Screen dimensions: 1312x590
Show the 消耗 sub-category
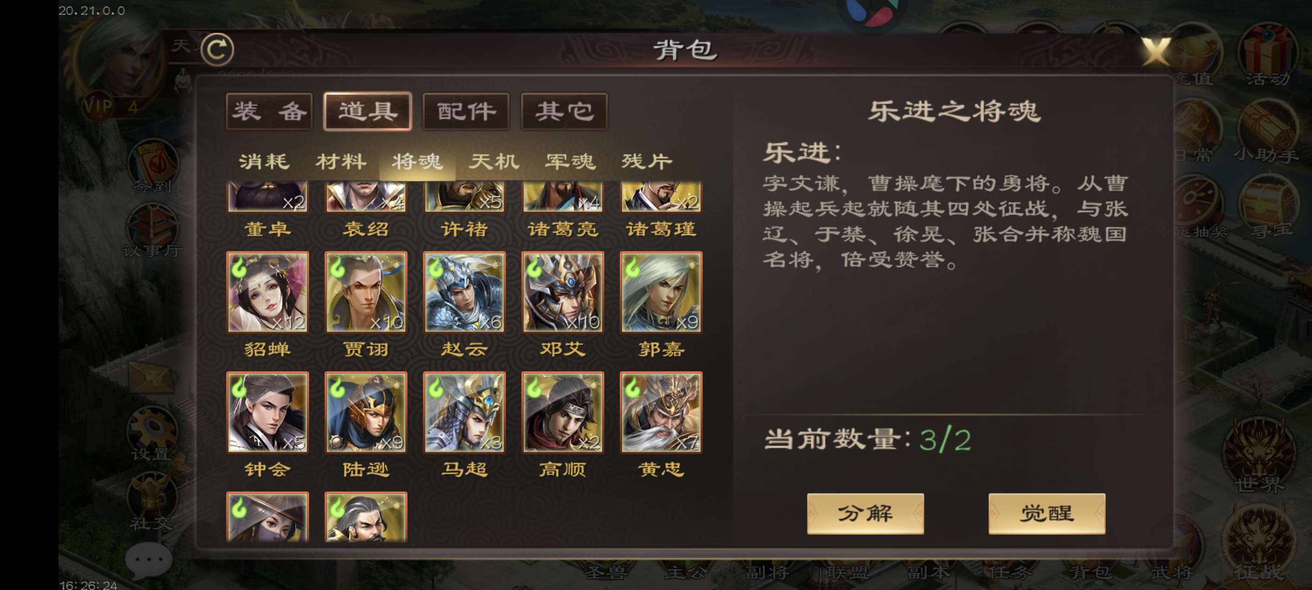(264, 162)
